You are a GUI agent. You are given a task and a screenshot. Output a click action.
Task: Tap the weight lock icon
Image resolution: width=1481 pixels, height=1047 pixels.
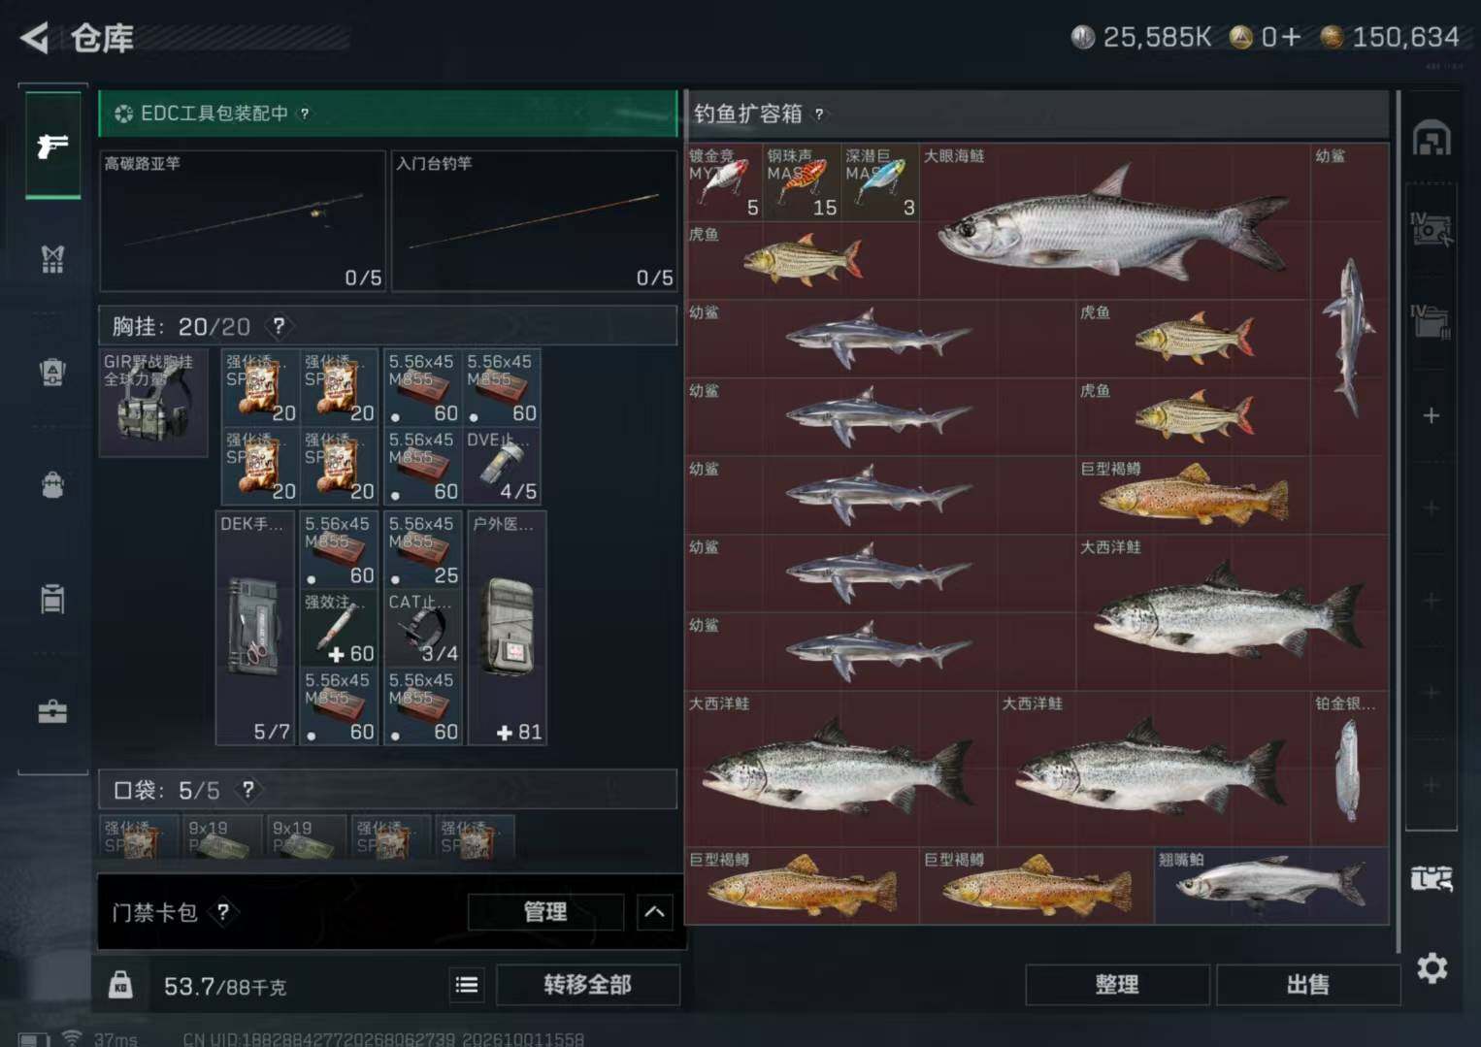point(120,985)
